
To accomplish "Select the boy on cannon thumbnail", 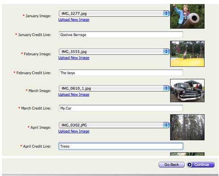I will tap(187, 16).
